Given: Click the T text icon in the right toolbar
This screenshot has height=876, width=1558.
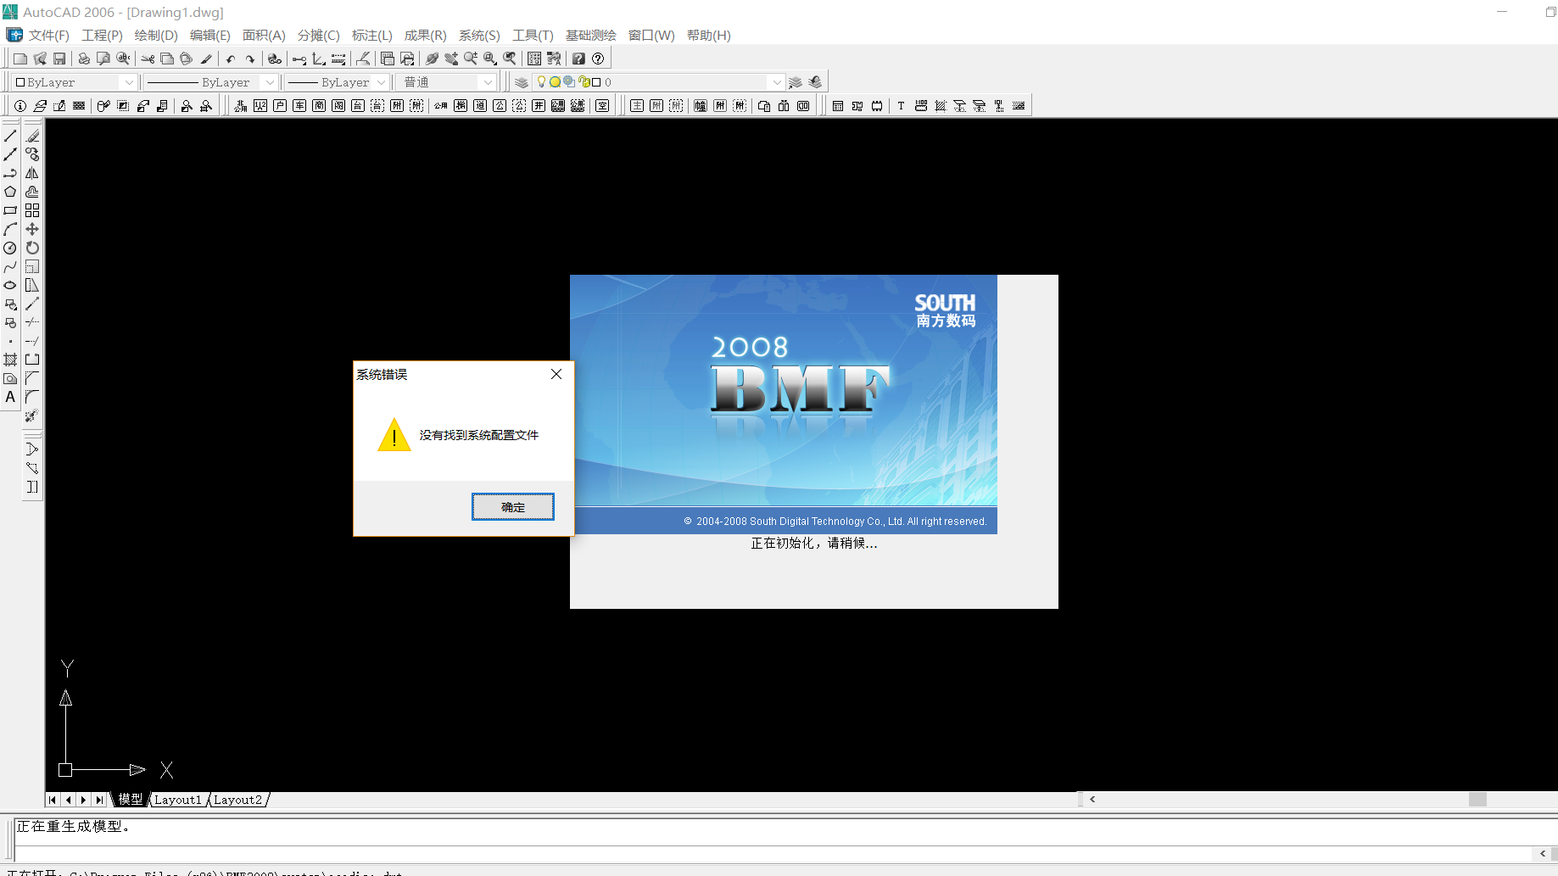Looking at the screenshot, I should 901,106.
